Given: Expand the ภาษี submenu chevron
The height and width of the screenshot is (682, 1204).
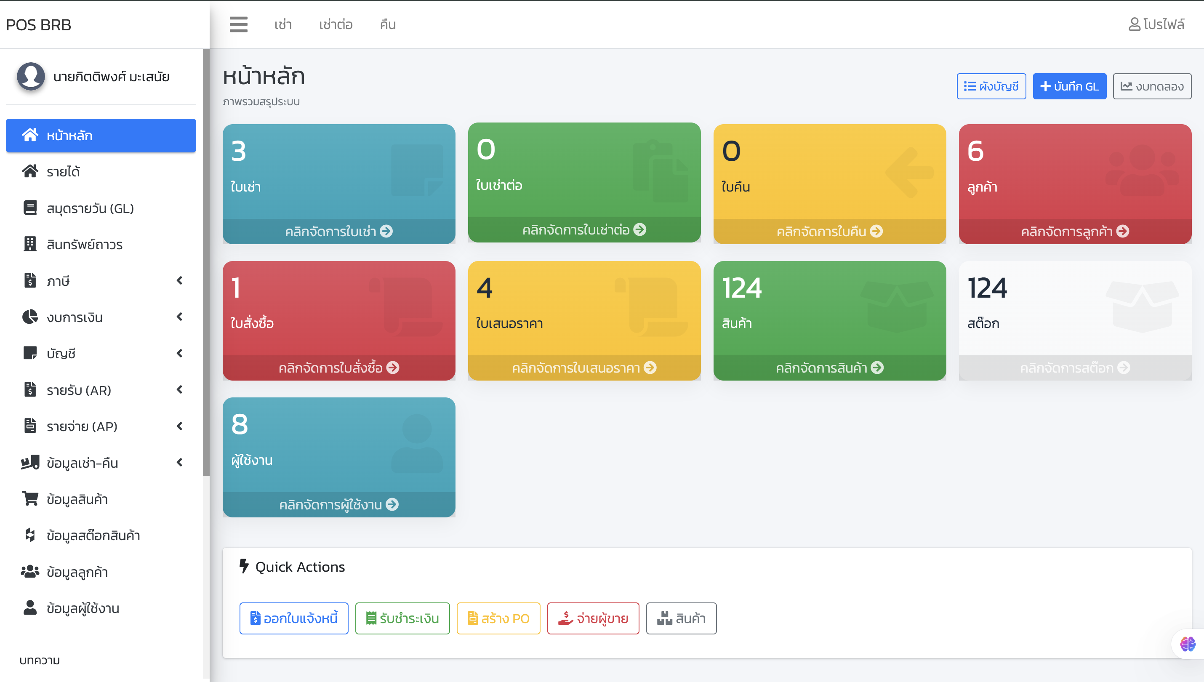Looking at the screenshot, I should click(179, 280).
